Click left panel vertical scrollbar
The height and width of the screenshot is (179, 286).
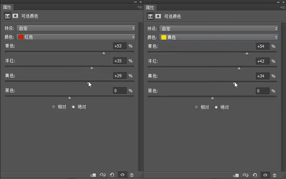click(140, 97)
